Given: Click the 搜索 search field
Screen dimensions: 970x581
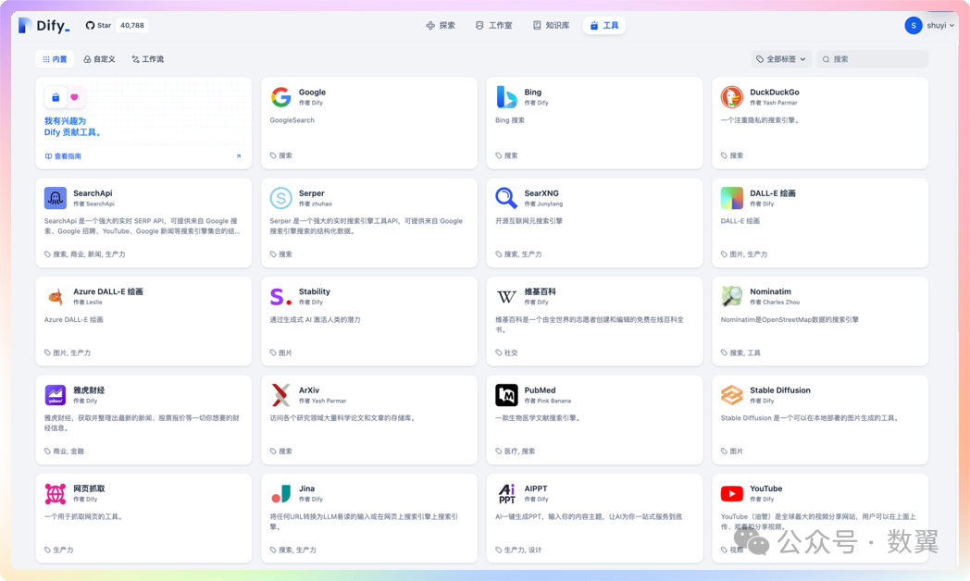Looking at the screenshot, I should pos(872,59).
